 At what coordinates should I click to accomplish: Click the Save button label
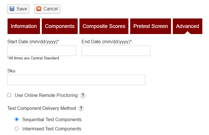click(22, 9)
